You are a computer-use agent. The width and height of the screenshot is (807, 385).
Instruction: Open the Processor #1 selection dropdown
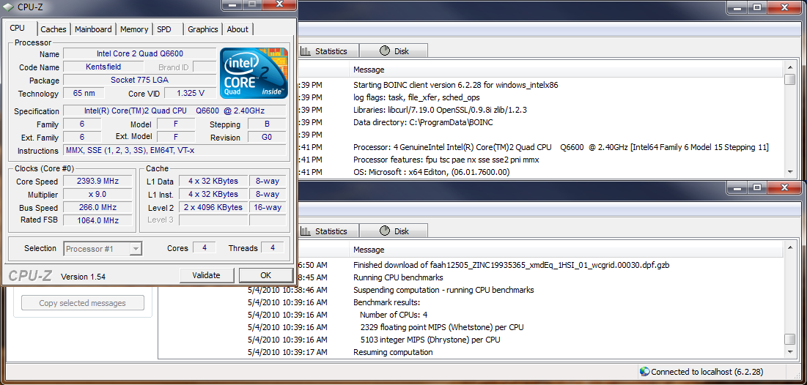point(103,249)
